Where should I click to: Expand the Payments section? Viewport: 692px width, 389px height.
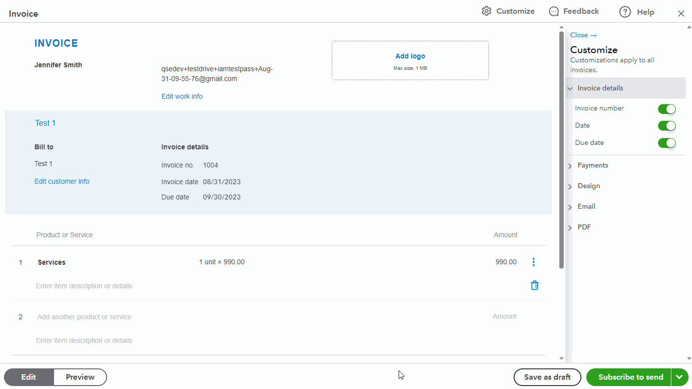pyautogui.click(x=593, y=166)
